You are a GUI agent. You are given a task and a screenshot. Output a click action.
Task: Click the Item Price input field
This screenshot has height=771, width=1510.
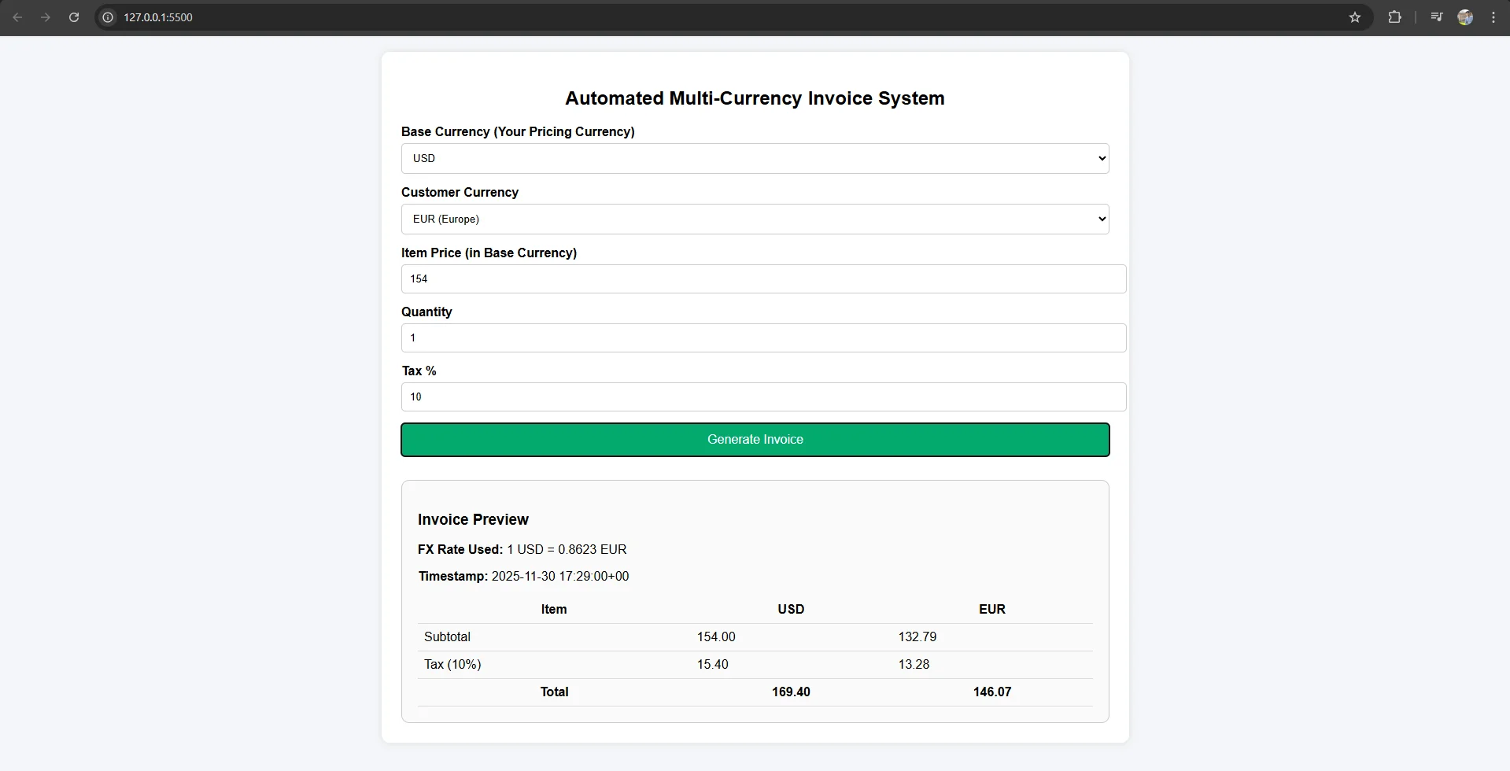763,279
